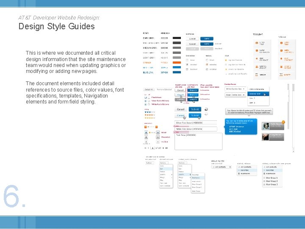Click the right arrow in the Hover row
305x229 pixels.
pyautogui.click(x=158, y=133)
